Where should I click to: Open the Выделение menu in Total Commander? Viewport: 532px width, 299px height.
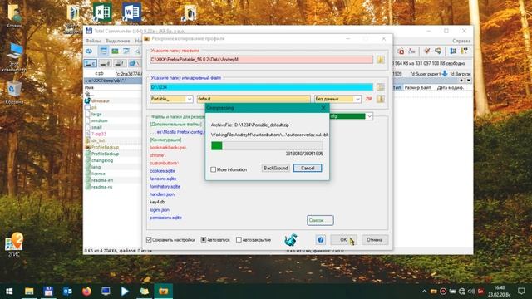[x=118, y=41]
